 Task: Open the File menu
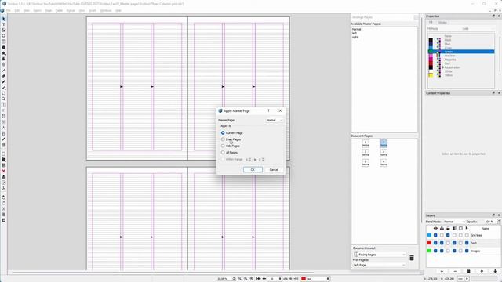click(x=9, y=10)
